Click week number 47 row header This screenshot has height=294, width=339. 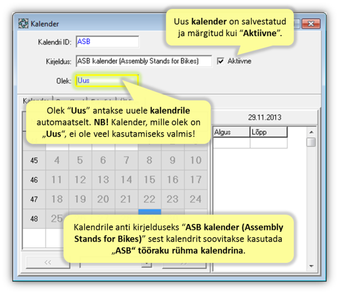coord(34,199)
